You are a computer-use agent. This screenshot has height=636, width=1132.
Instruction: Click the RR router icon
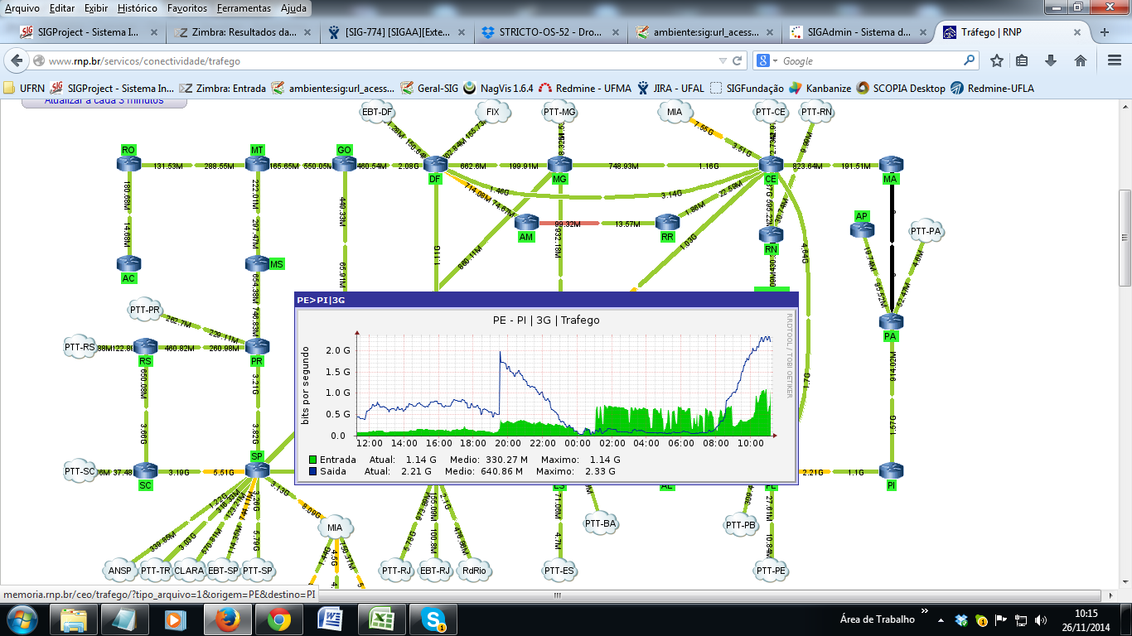[x=667, y=222]
